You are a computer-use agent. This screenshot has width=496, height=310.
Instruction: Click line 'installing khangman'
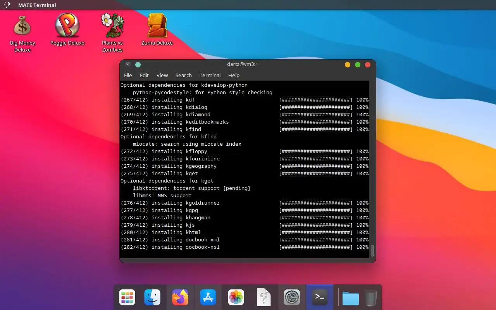(245, 218)
